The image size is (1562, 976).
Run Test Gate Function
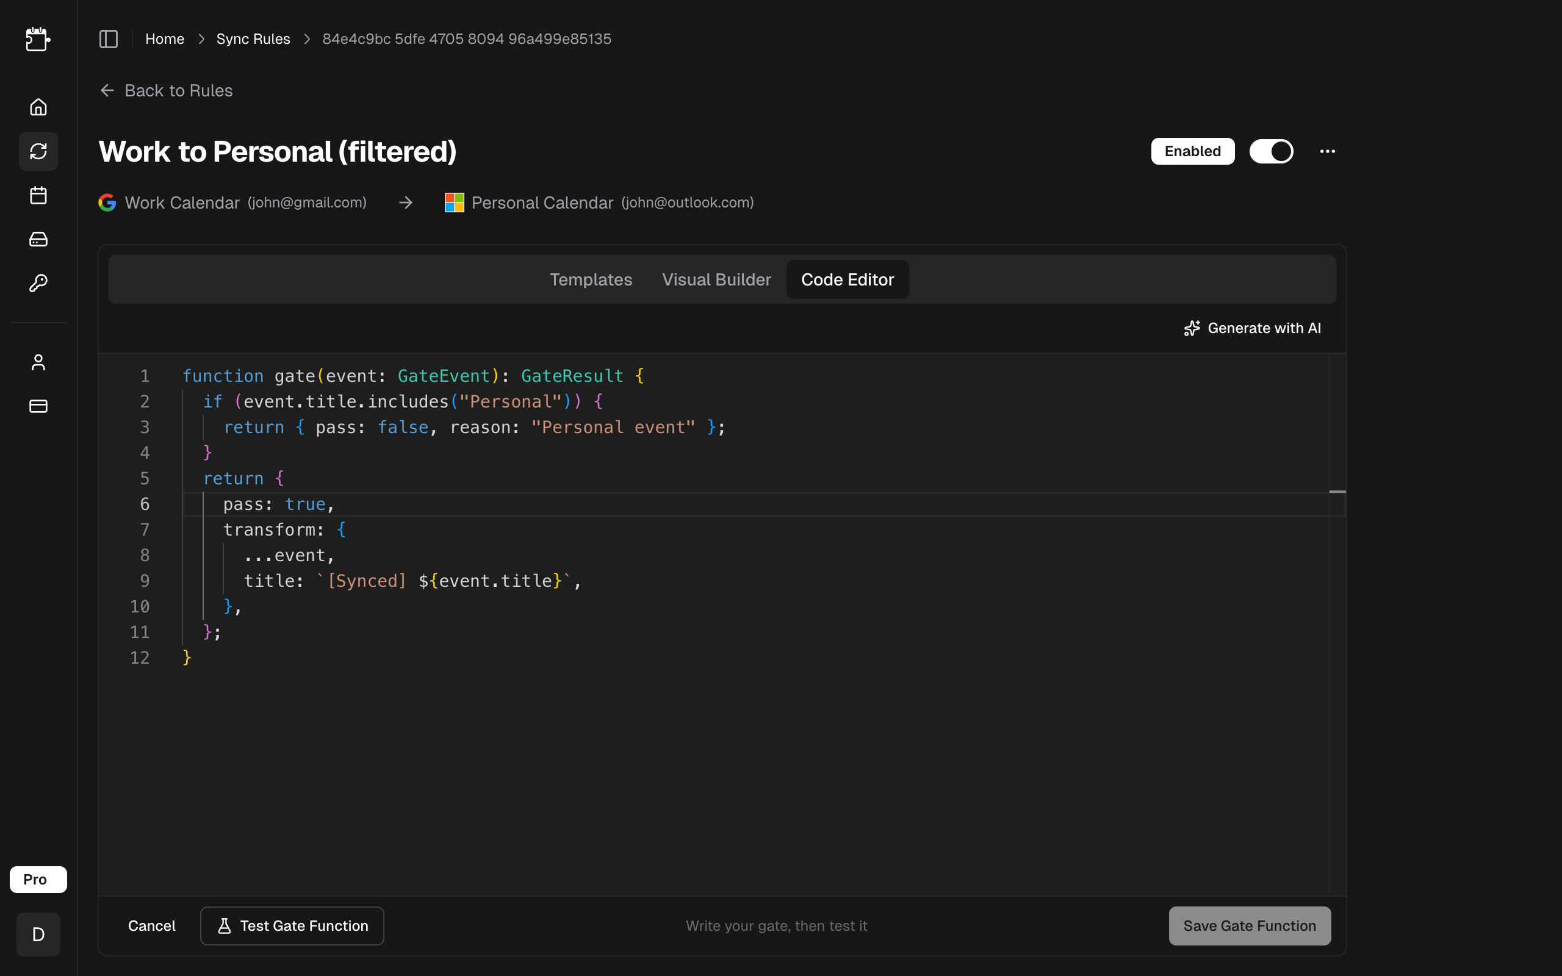[x=292, y=925]
